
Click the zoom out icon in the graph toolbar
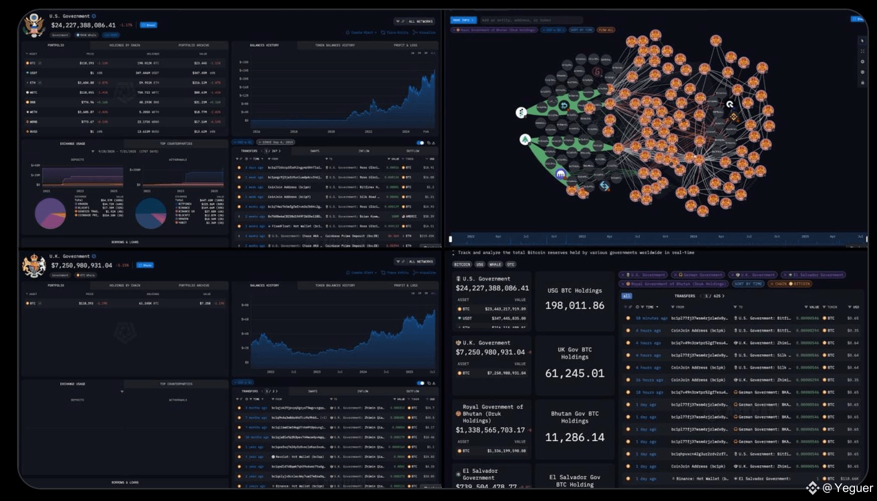click(862, 72)
